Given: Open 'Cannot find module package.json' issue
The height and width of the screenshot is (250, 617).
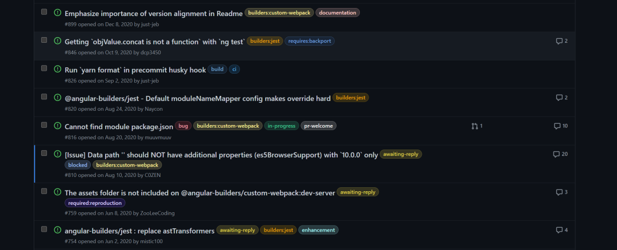Looking at the screenshot, I should 119,127.
